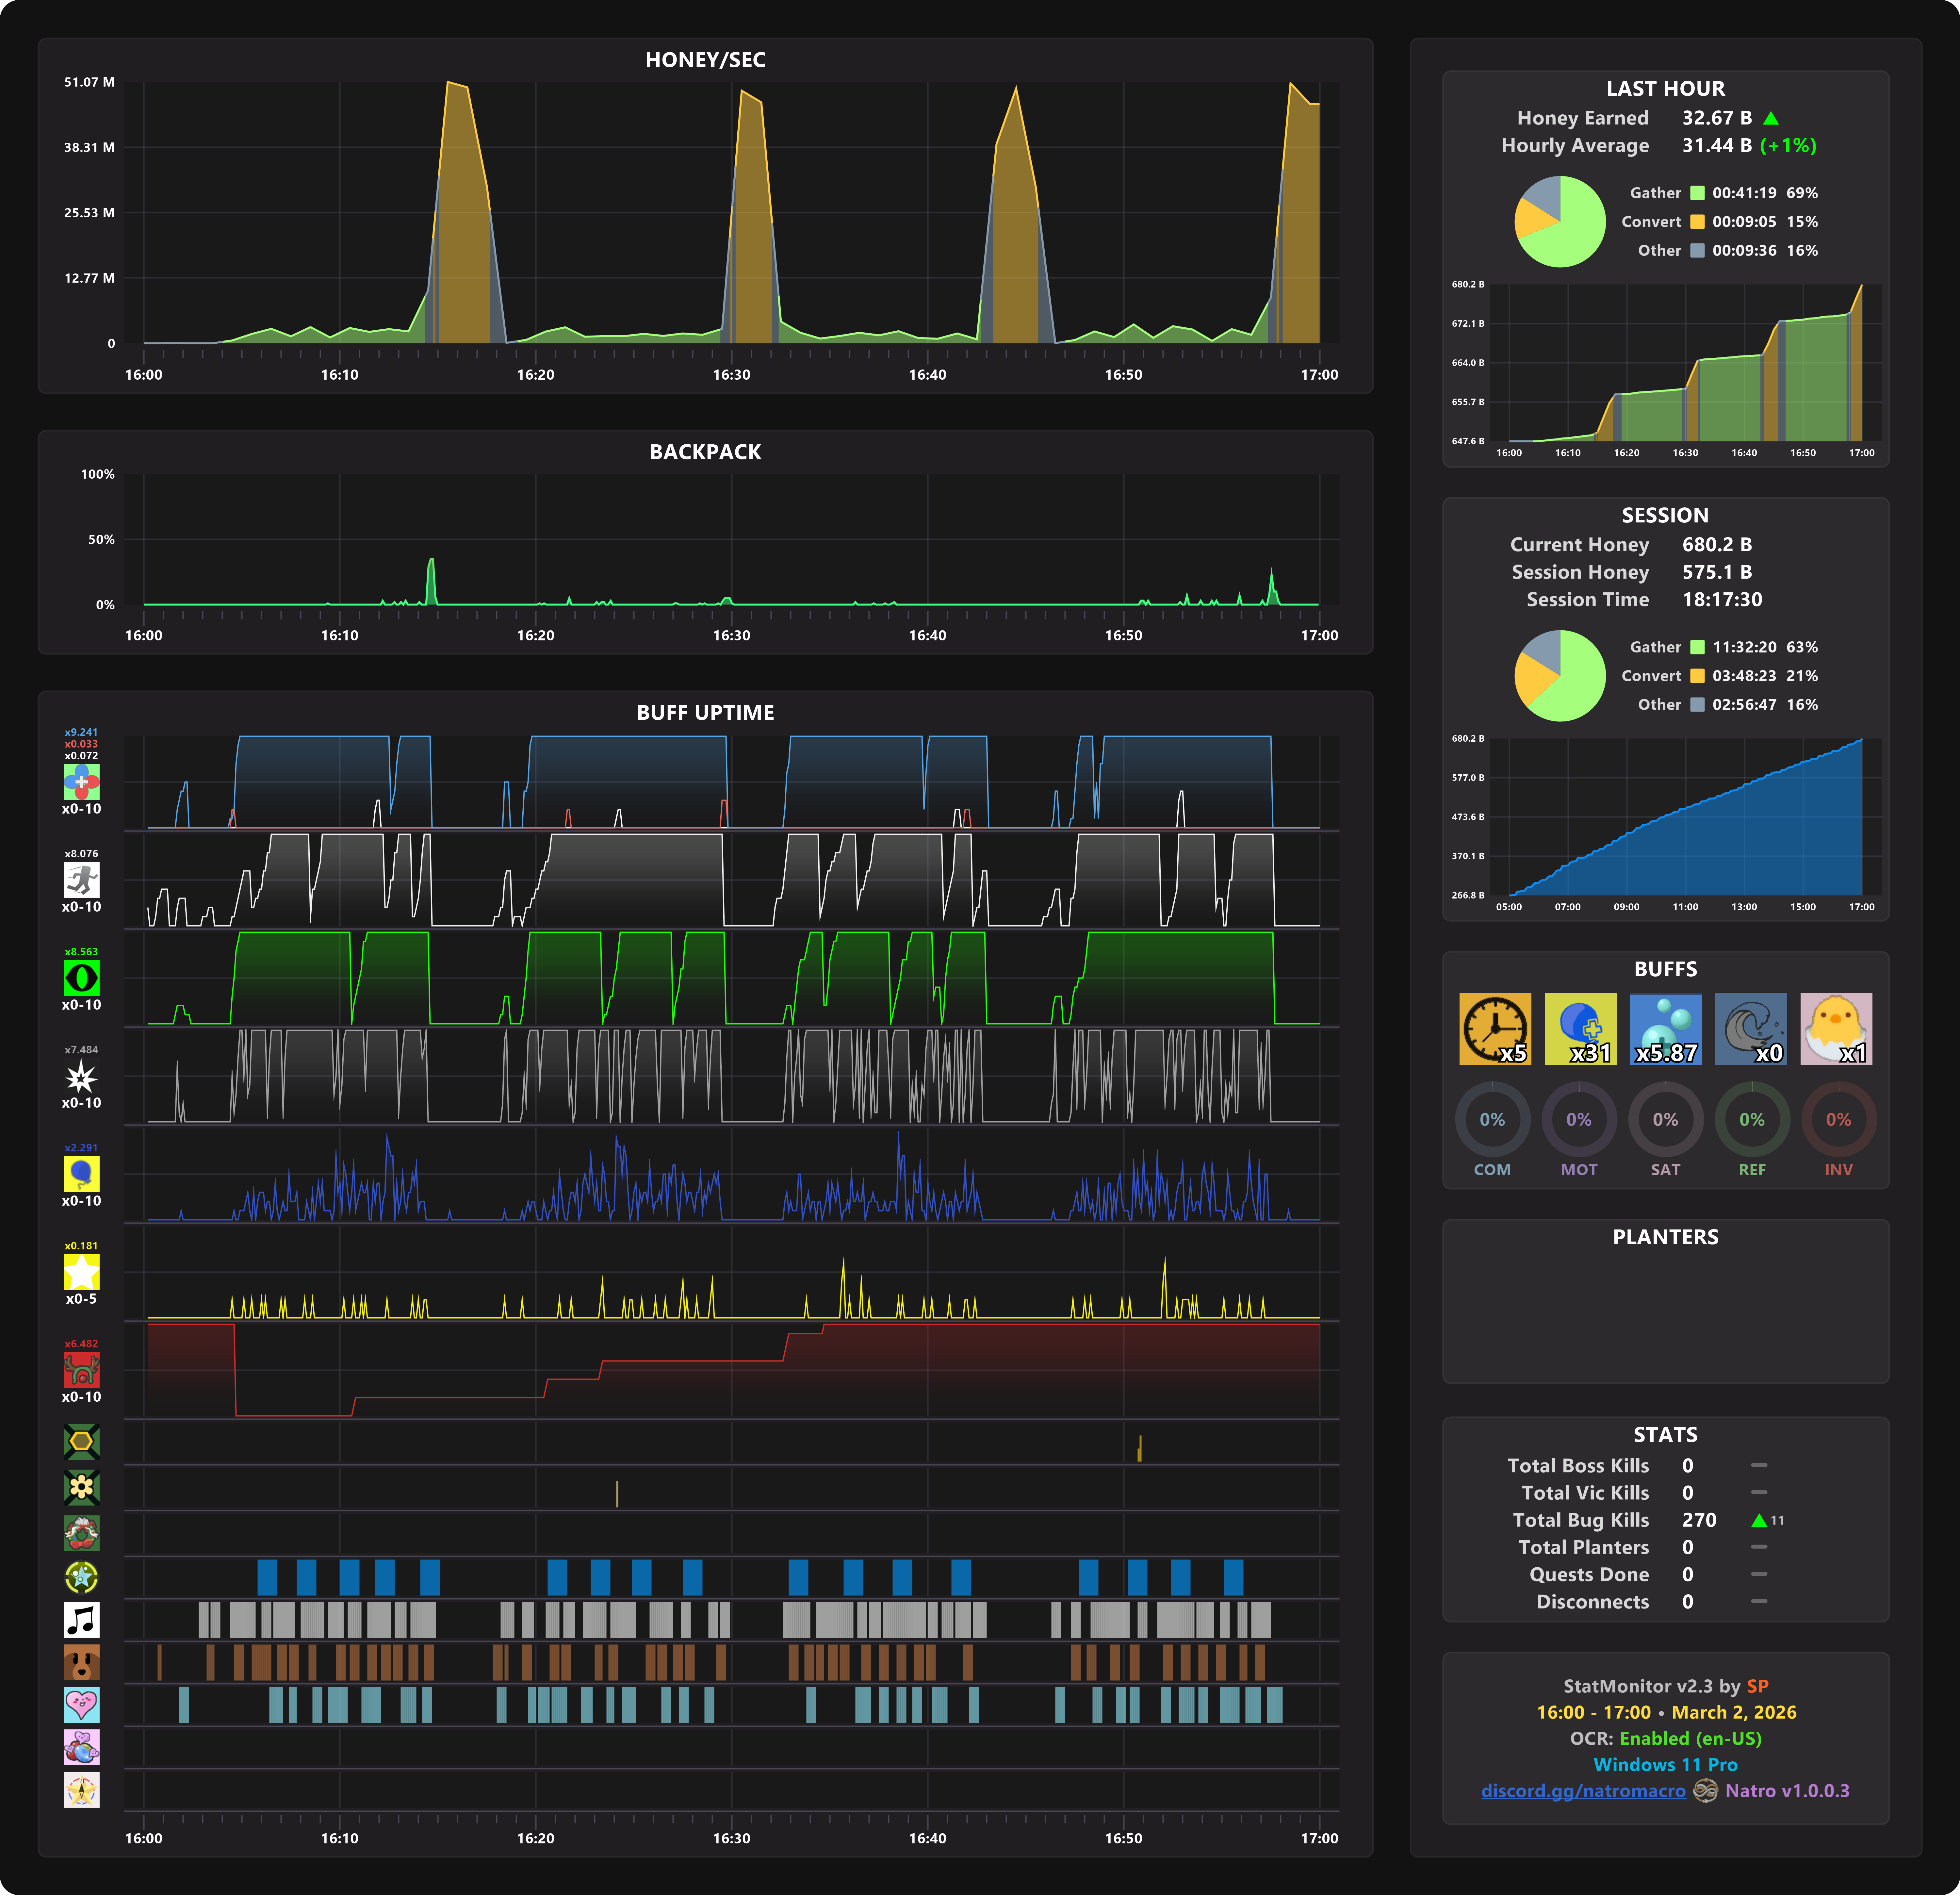Click the music note buff icon
The height and width of the screenshot is (1895, 1960).
tap(81, 1619)
